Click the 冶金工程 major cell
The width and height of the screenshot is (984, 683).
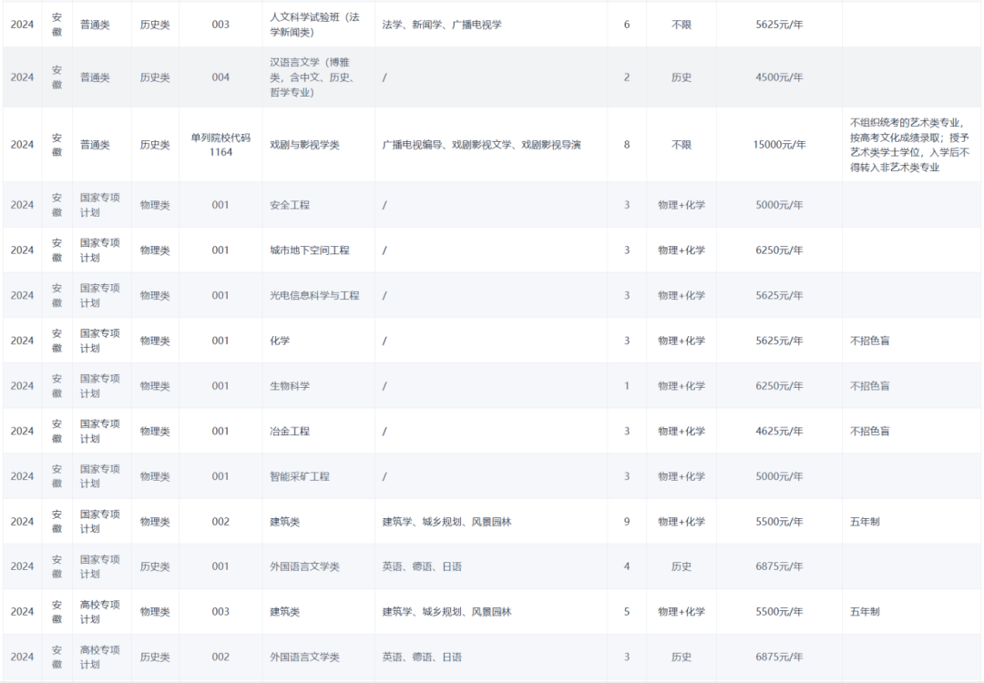[x=289, y=430]
